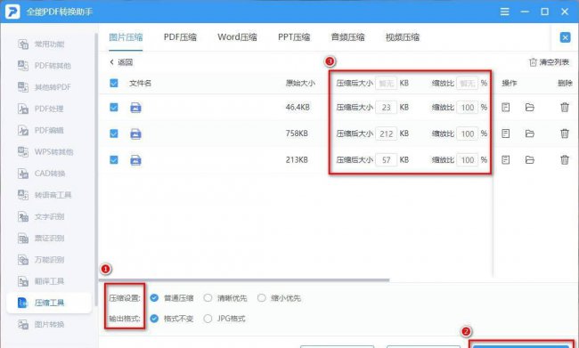Edit the header 缩放比 percent field
Image resolution: width=579 pixels, height=348 pixels.
click(x=468, y=83)
